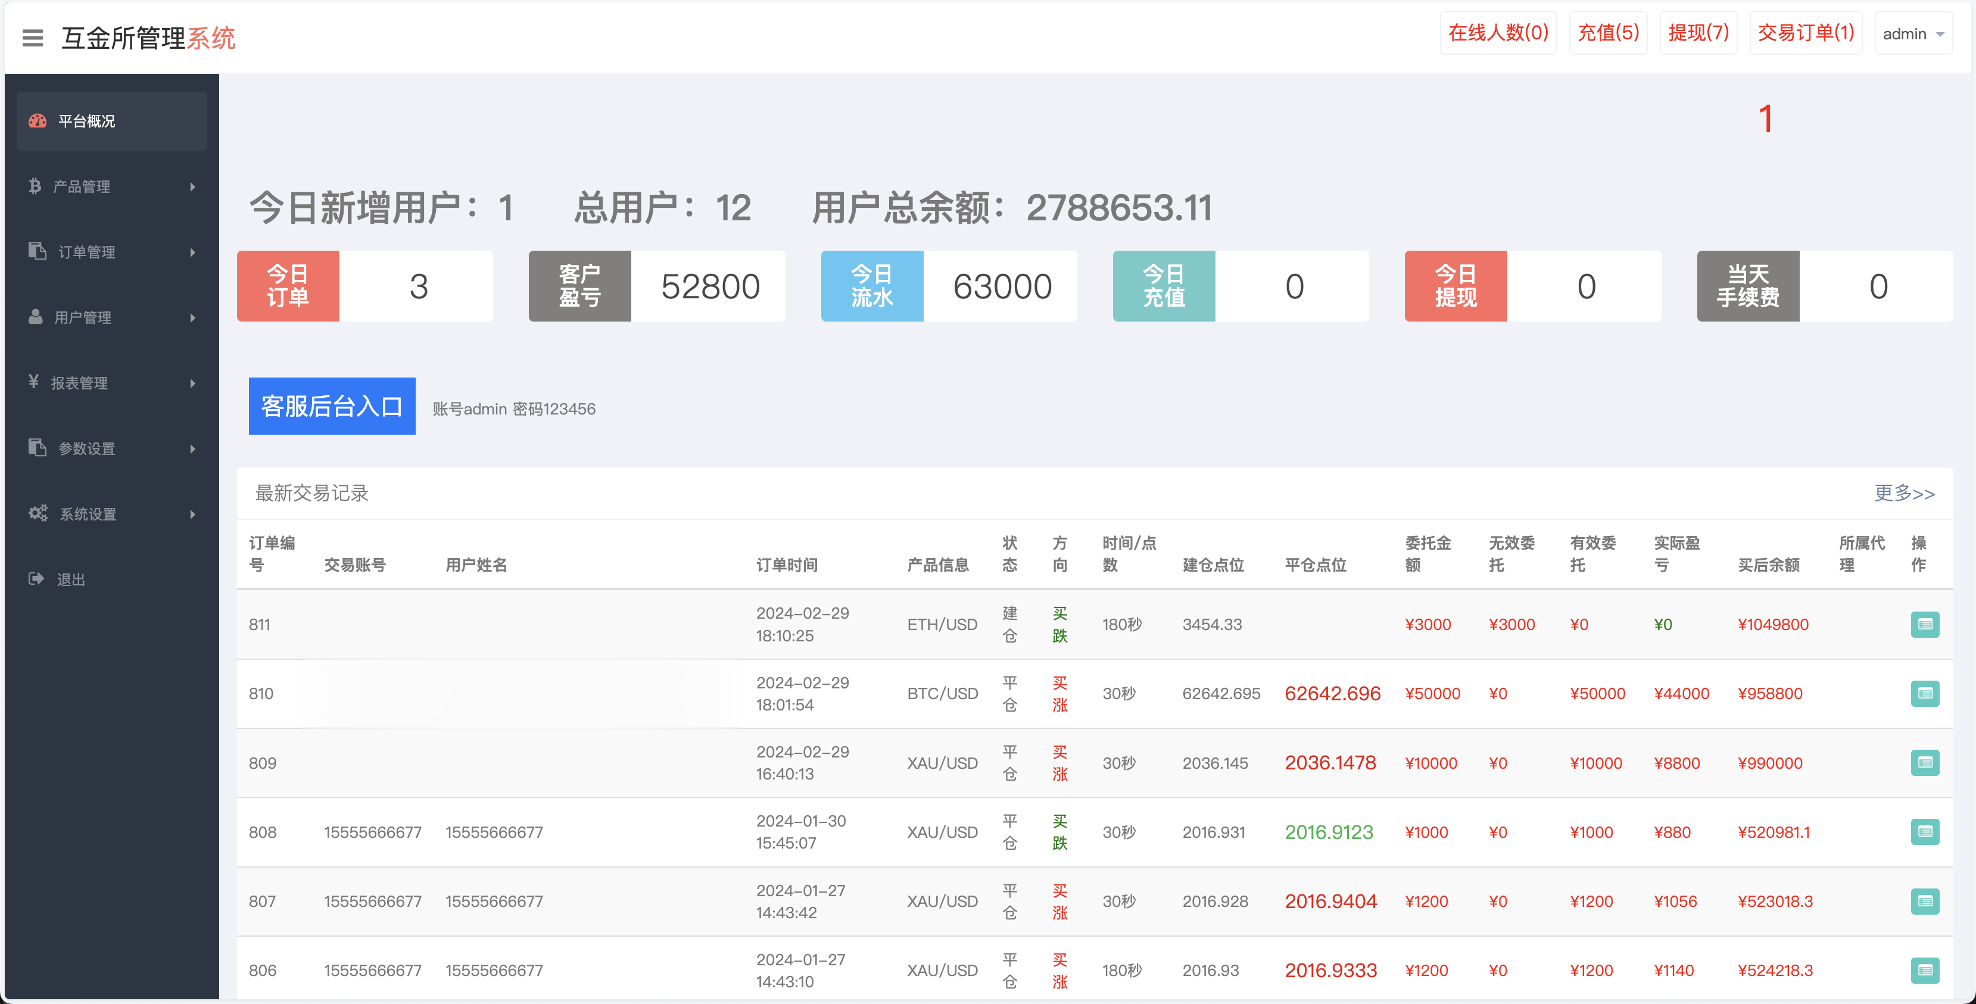
Task: Open the 参数设置 menu item
Action: pos(87,448)
